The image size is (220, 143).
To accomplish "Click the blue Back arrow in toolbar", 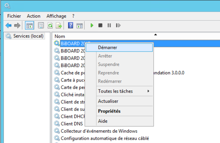I will [x=8, y=25].
